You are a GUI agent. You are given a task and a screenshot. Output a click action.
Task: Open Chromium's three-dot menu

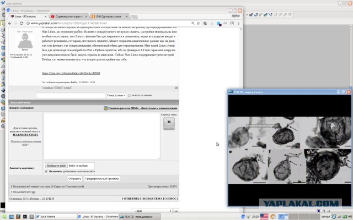click(x=239, y=23)
